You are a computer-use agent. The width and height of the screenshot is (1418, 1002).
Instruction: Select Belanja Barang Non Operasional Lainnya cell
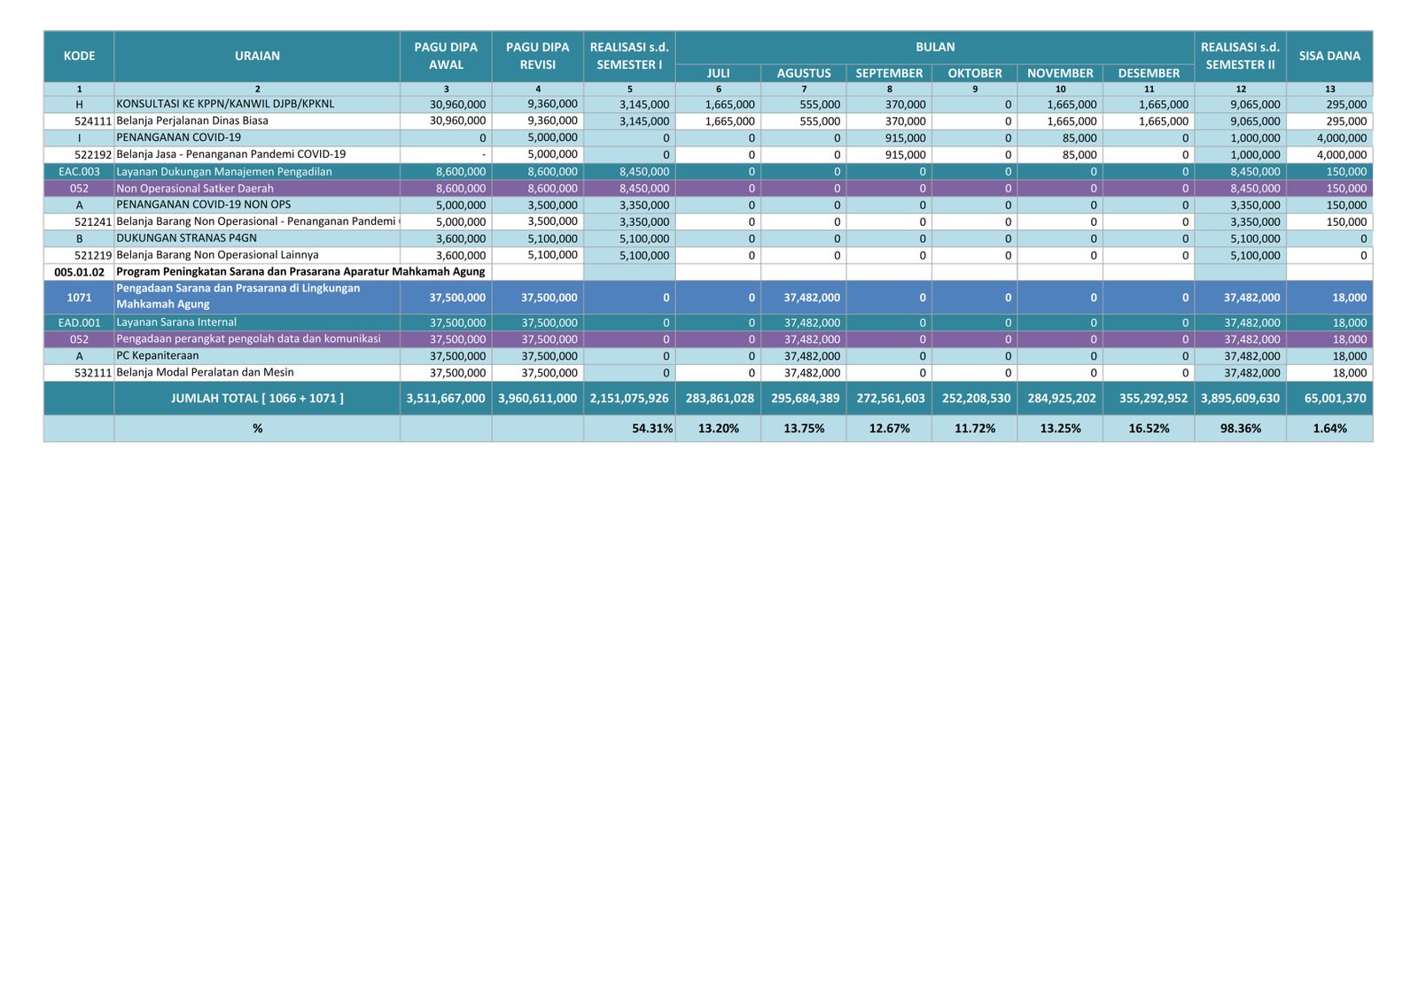pos(257,255)
